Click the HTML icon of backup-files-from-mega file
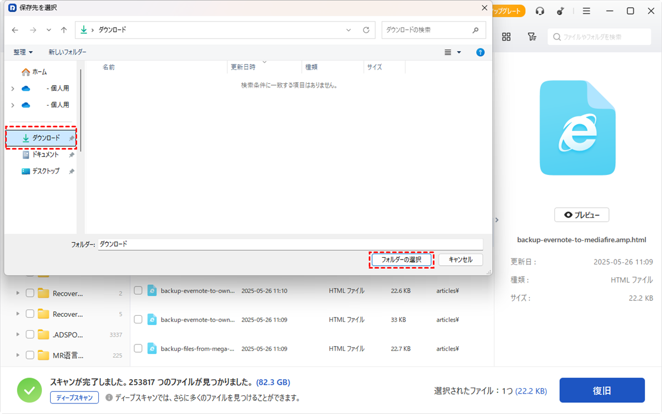Image resolution: width=662 pixels, height=414 pixels. pyautogui.click(x=152, y=349)
